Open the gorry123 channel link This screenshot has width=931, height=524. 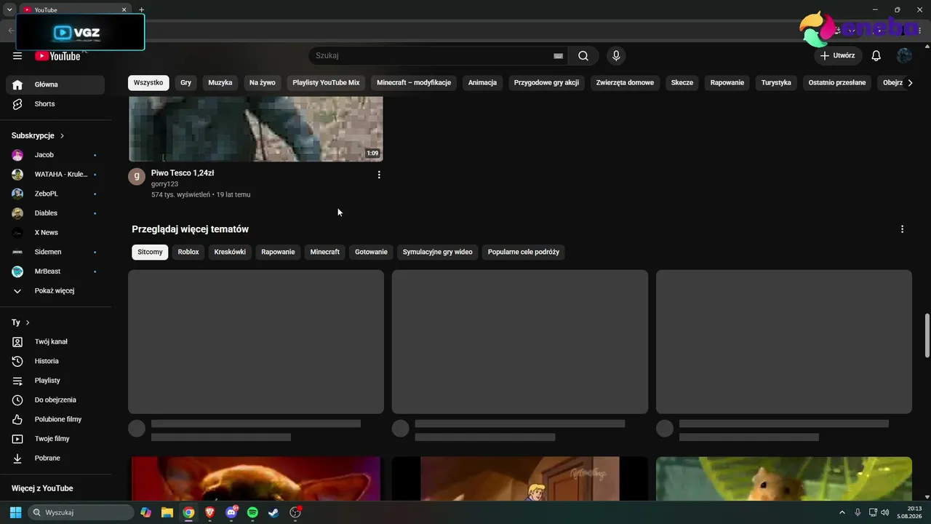(164, 184)
